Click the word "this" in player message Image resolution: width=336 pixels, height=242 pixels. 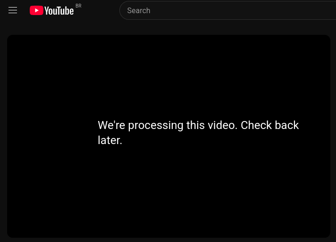tap(195, 125)
